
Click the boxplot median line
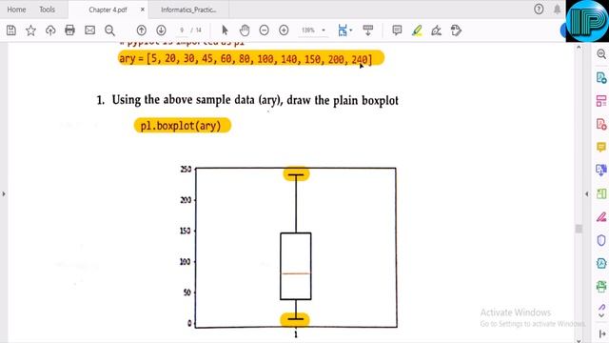296,273
